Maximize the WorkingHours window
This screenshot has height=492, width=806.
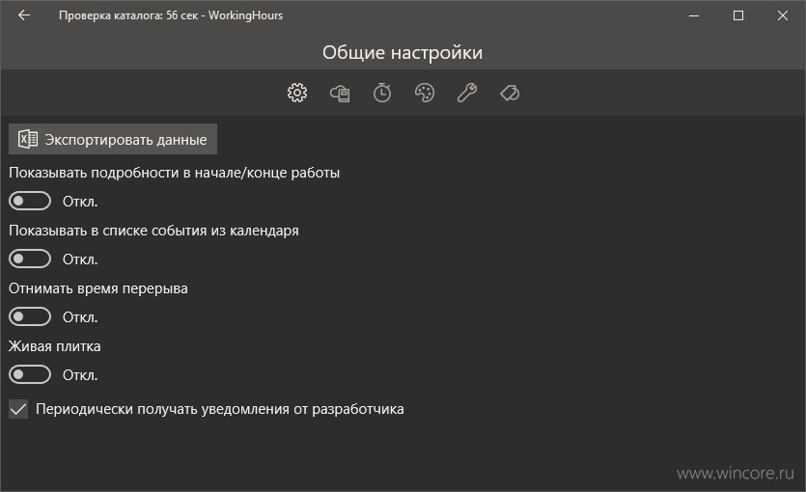(x=738, y=15)
